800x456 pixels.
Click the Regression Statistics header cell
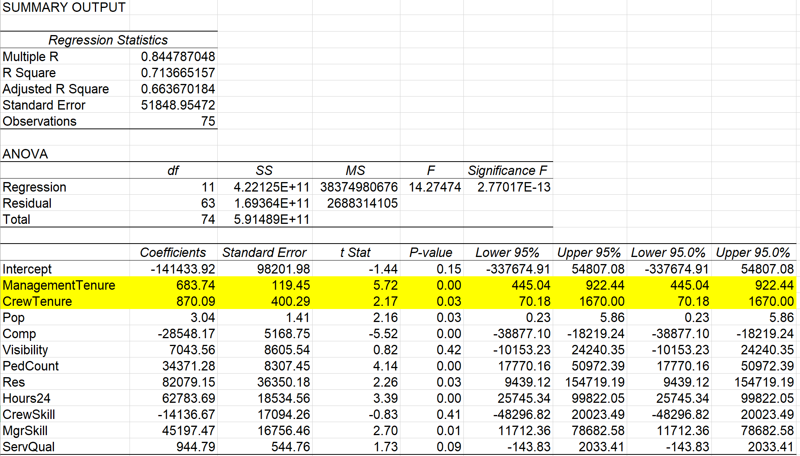[x=108, y=40]
